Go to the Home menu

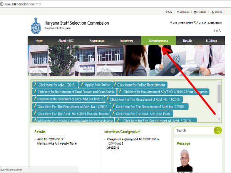pos(39,41)
